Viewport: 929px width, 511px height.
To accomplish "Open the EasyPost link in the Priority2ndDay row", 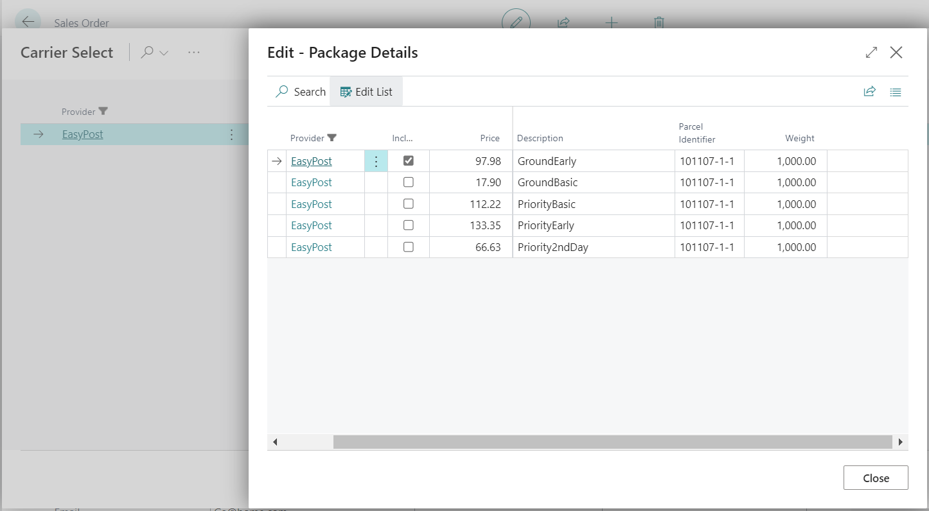I will [x=312, y=247].
